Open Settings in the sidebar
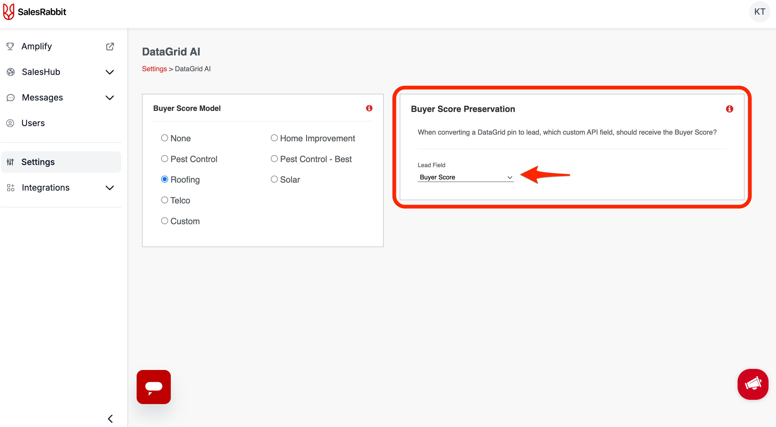The width and height of the screenshot is (776, 427). pyautogui.click(x=61, y=162)
